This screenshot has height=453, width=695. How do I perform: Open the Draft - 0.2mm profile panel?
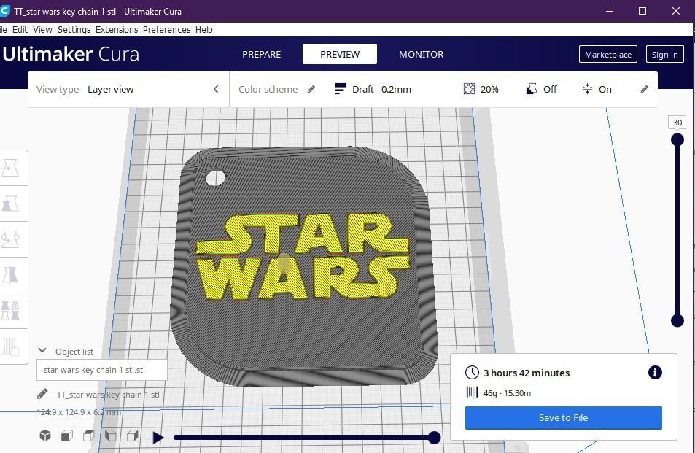(x=491, y=89)
